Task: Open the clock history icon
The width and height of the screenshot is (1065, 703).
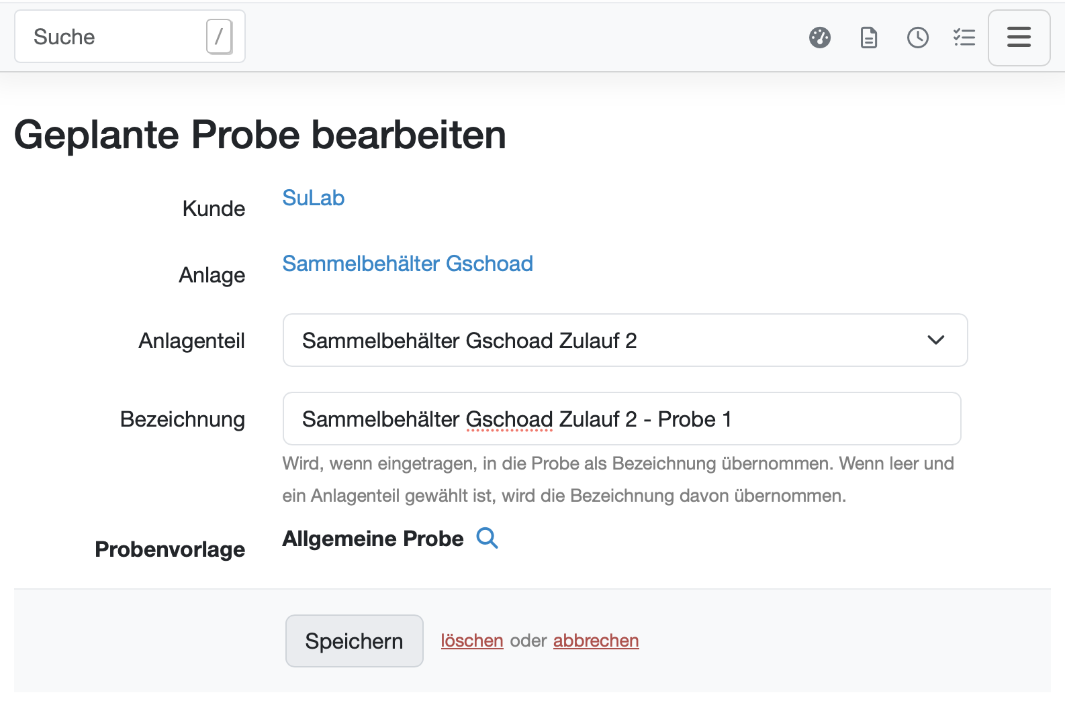Action: point(918,38)
